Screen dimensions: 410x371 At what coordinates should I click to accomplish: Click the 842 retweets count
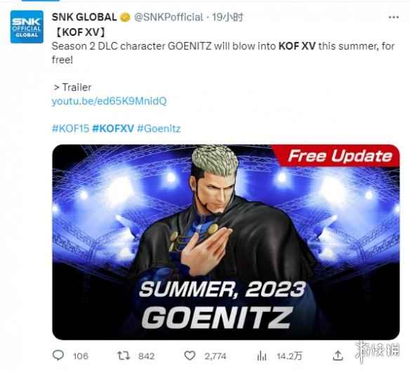coord(146,356)
